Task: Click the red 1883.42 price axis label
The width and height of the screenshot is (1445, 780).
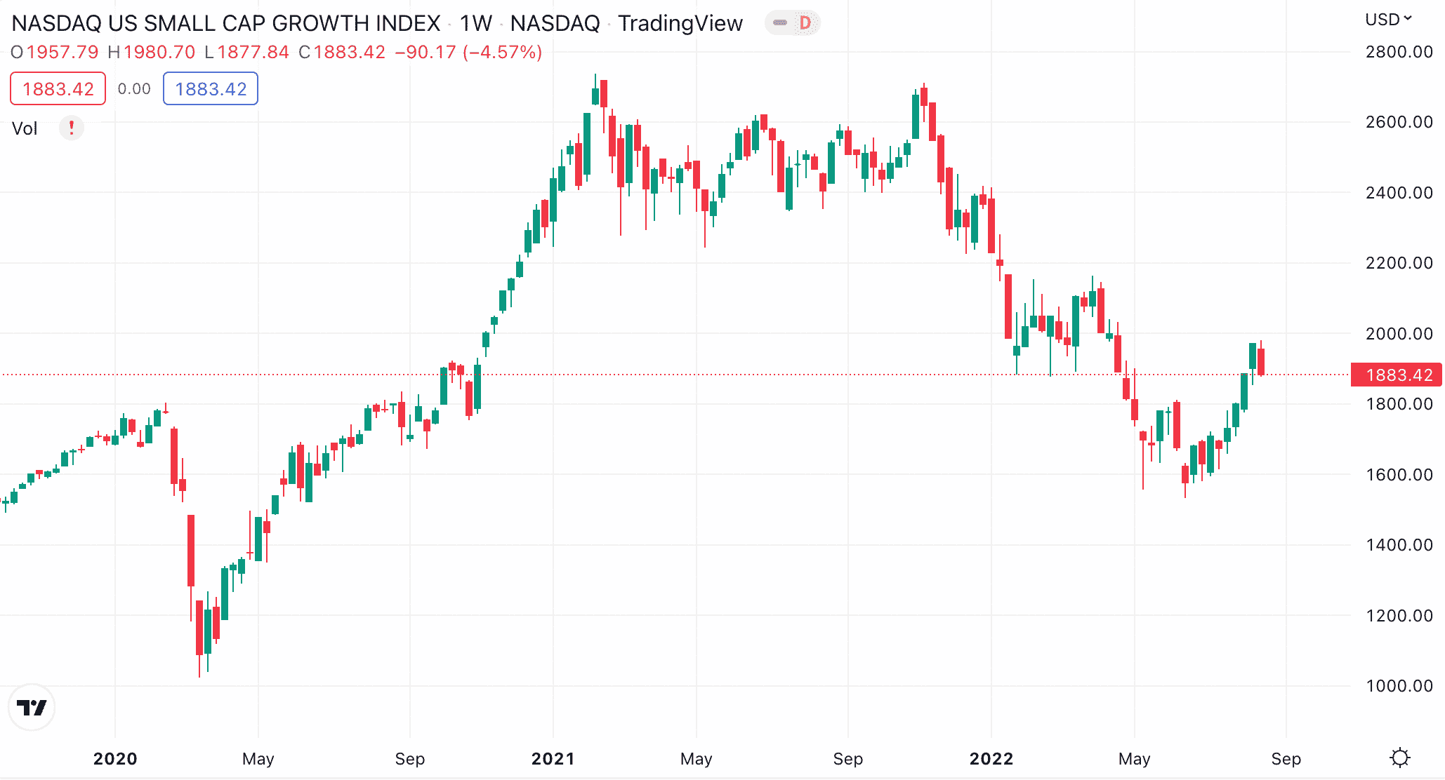Action: click(x=1398, y=375)
